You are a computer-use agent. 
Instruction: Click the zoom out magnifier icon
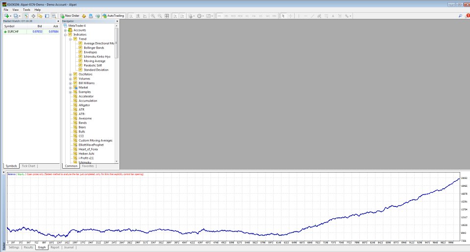(x=160, y=16)
